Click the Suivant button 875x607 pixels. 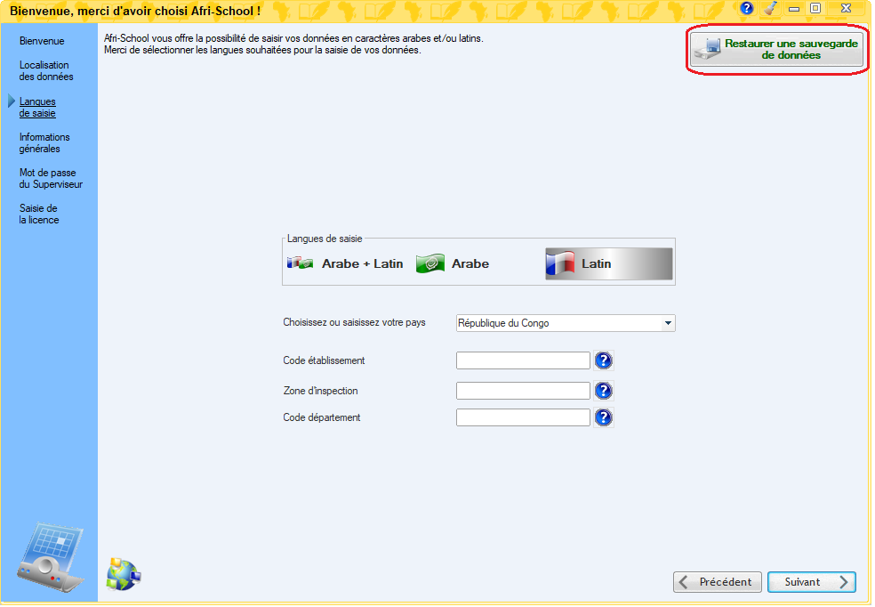(811, 582)
